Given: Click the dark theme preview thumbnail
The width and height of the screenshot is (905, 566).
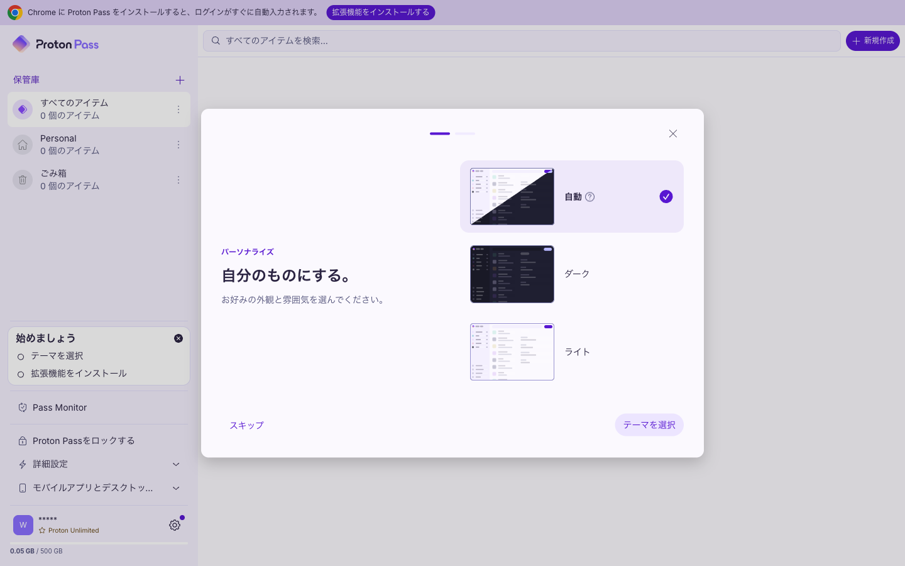Looking at the screenshot, I should pyautogui.click(x=512, y=274).
